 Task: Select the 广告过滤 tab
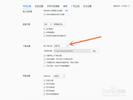tap(75, 6)
